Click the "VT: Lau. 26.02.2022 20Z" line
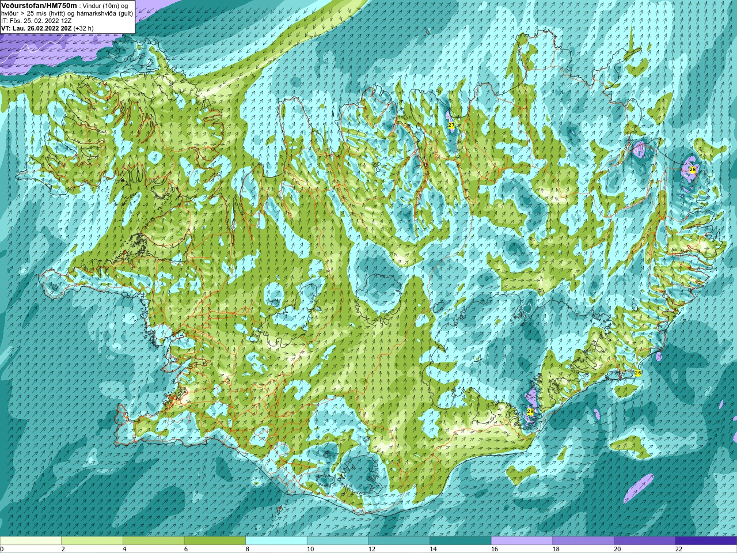737x553 pixels. pos(36,28)
